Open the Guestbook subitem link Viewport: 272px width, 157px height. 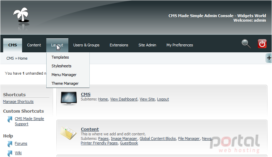pos(129,143)
